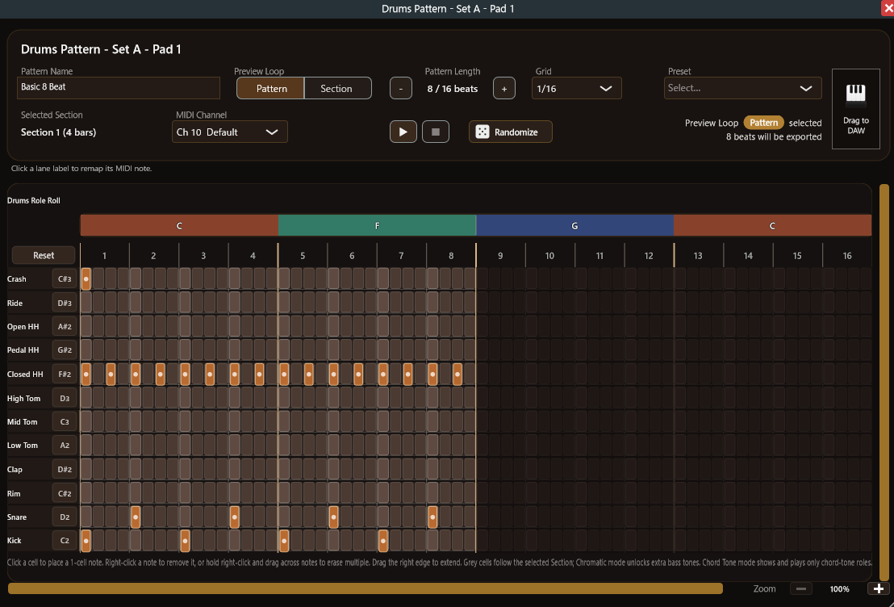Screen dimensions: 894x607
Task: Click the Reset button
Action: 44,255
